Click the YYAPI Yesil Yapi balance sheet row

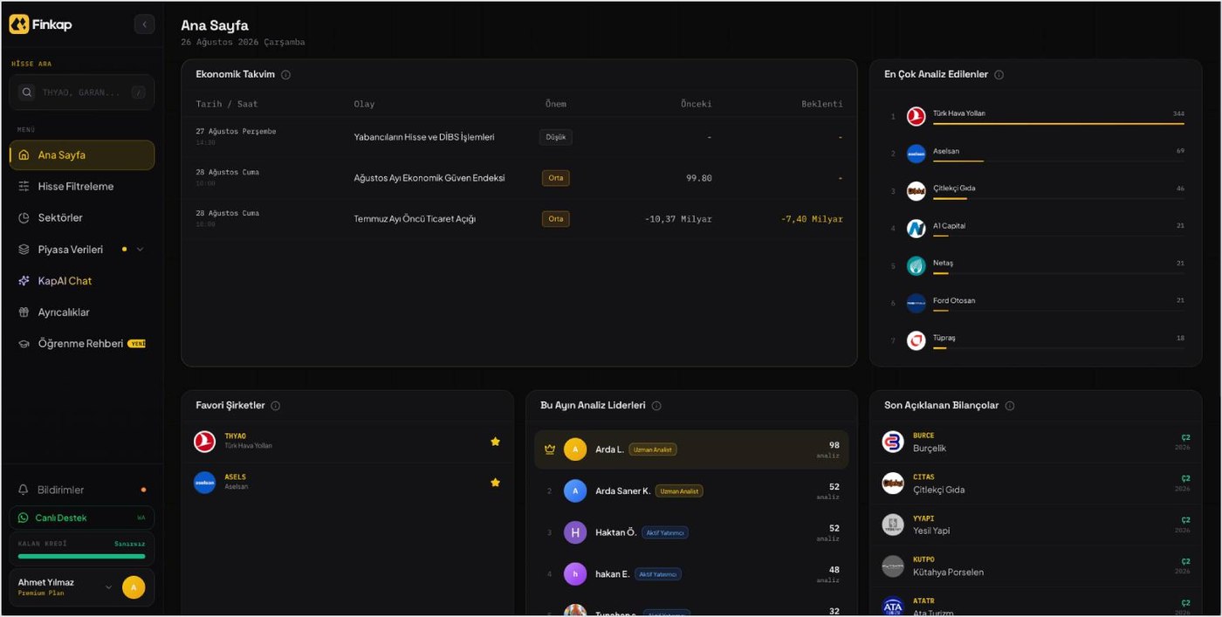point(1035,524)
